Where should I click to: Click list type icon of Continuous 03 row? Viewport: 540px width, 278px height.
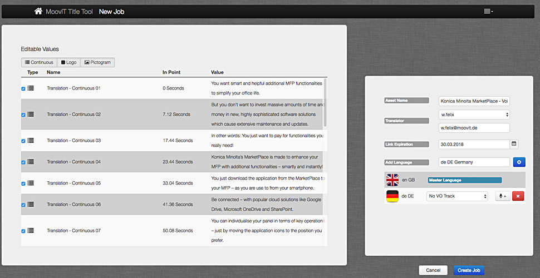tap(30, 140)
